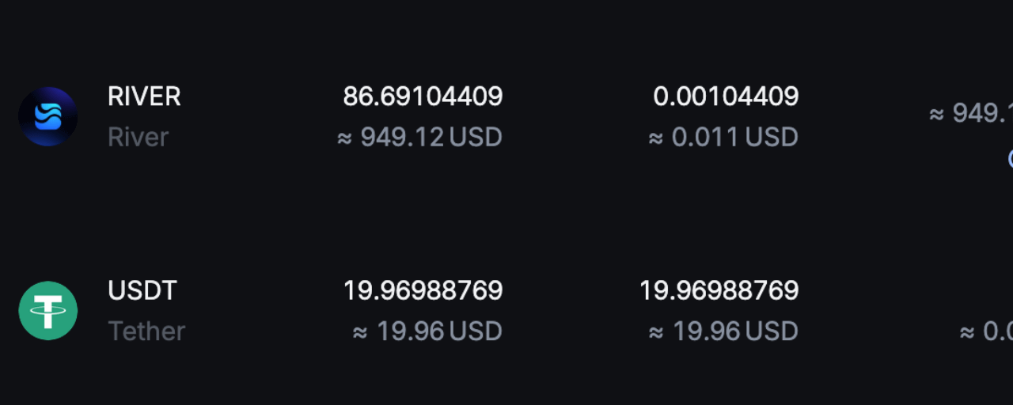The height and width of the screenshot is (405, 1013).
Task: Click the ≈ symbol before 949.12 USD
Action: coord(344,138)
